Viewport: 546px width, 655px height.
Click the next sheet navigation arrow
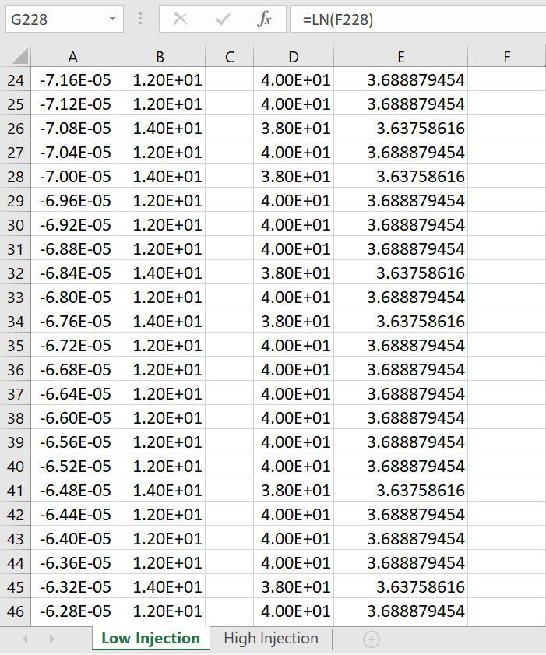(x=52, y=639)
